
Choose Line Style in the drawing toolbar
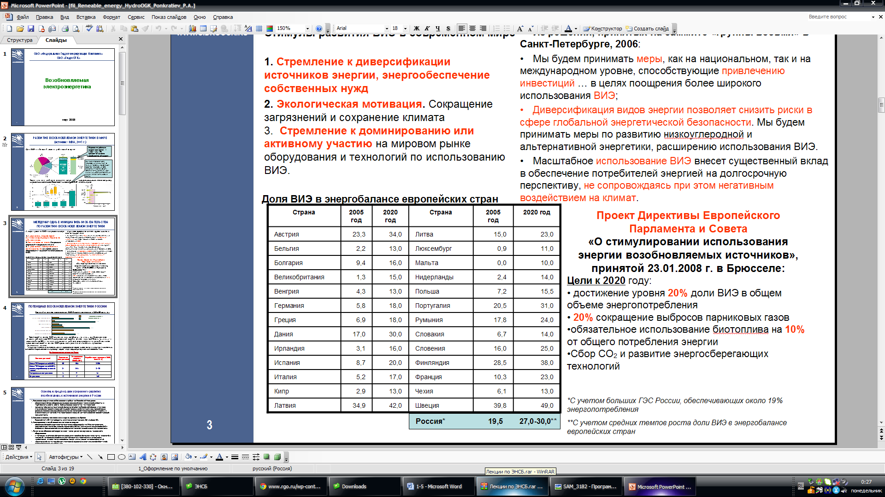coord(235,457)
